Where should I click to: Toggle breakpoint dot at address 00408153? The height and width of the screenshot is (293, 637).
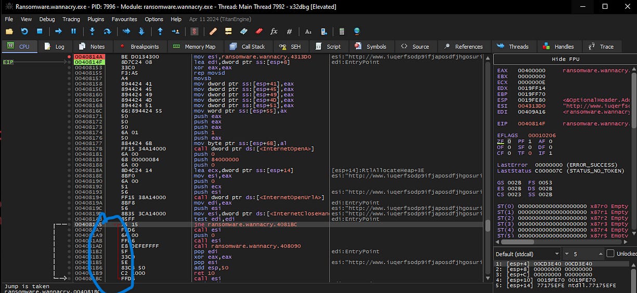pyautogui.click(x=69, y=68)
